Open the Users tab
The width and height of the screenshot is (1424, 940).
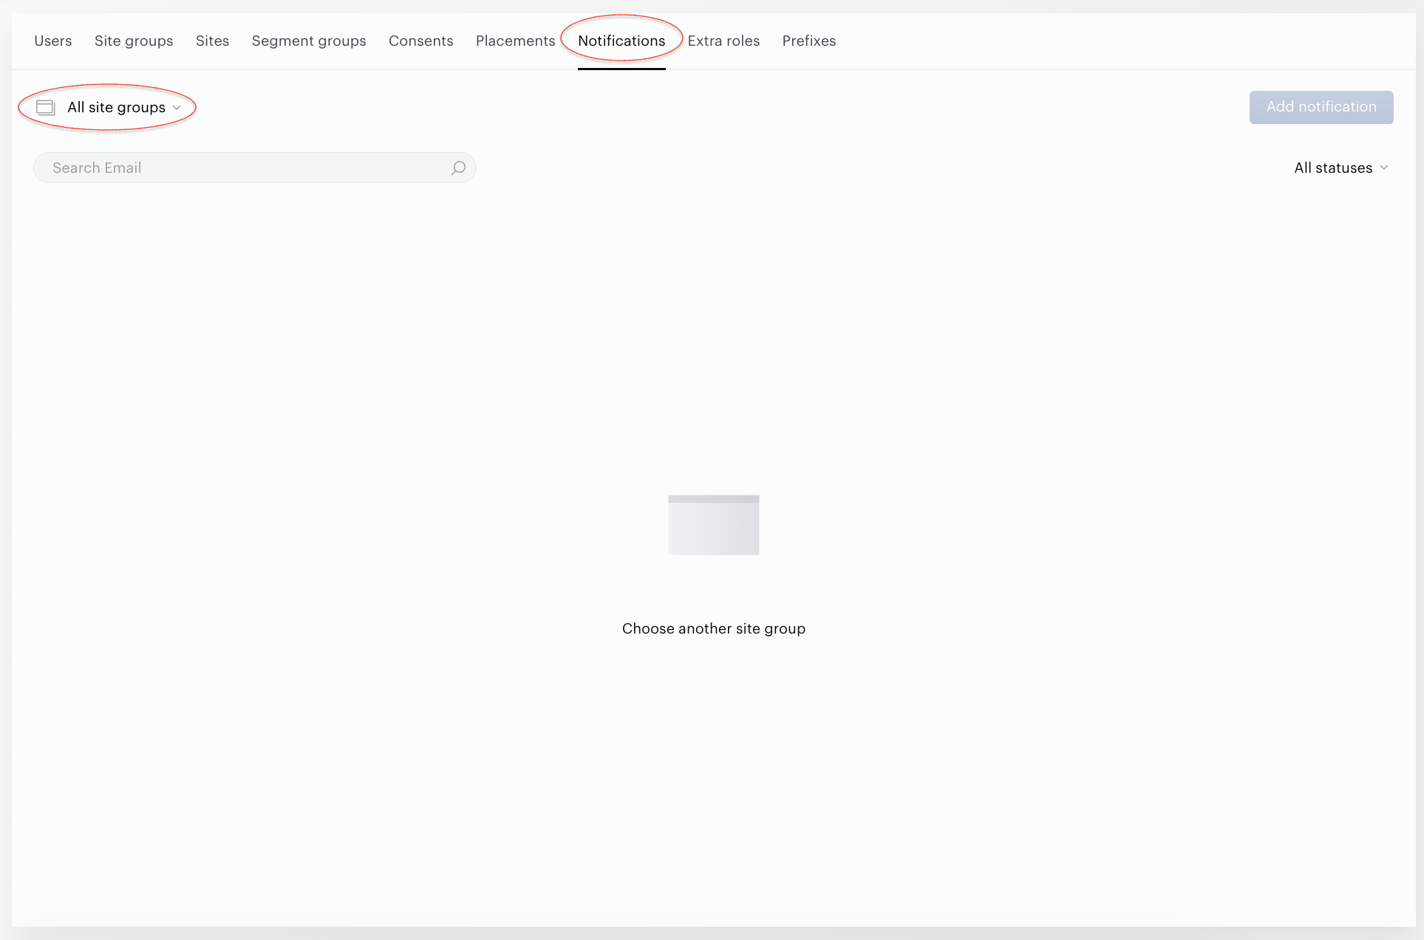click(53, 41)
